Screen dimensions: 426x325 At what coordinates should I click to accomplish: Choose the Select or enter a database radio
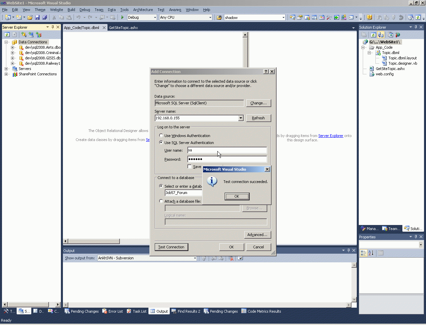pyautogui.click(x=161, y=186)
